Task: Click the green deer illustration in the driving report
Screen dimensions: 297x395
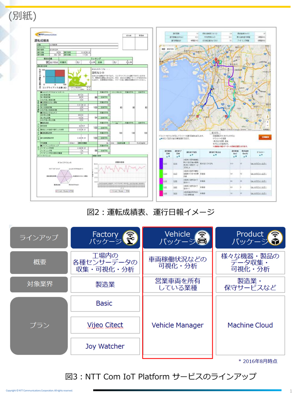Action: [x=79, y=78]
